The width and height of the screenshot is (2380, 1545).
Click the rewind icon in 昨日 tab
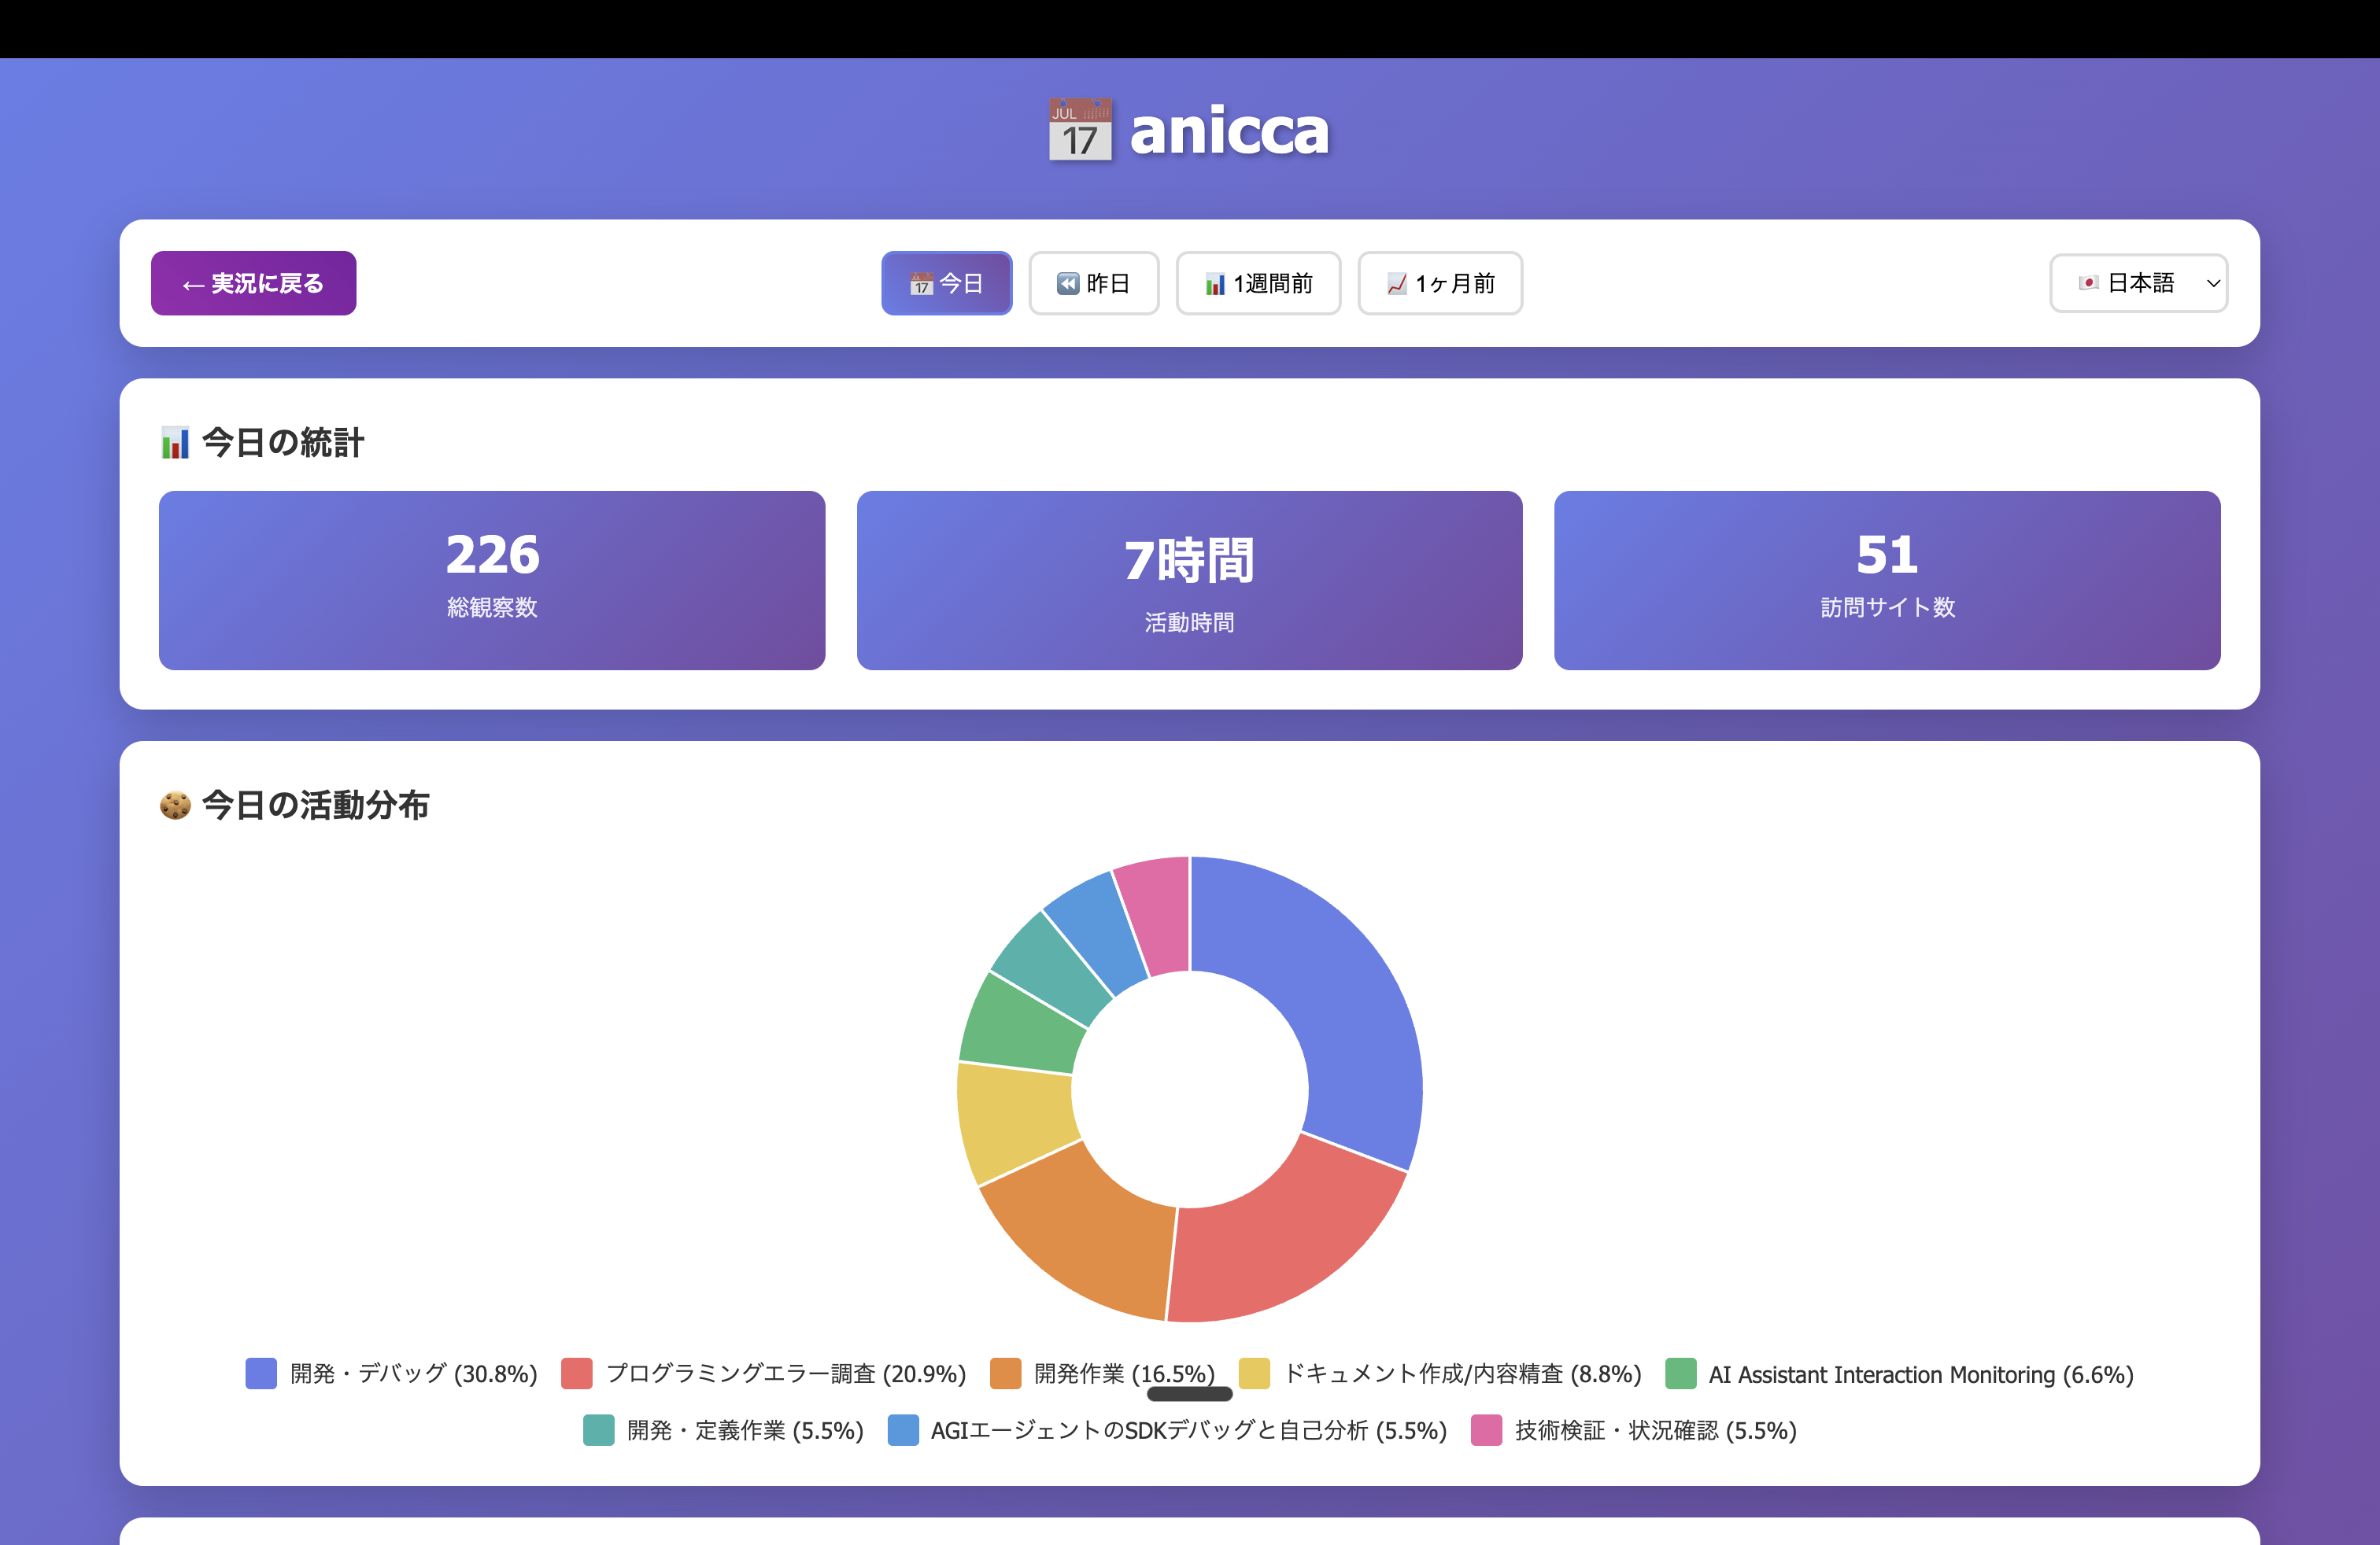[1068, 284]
